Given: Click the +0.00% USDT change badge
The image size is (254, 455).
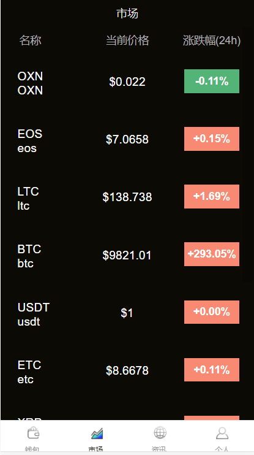Looking at the screenshot, I should coord(212,312).
